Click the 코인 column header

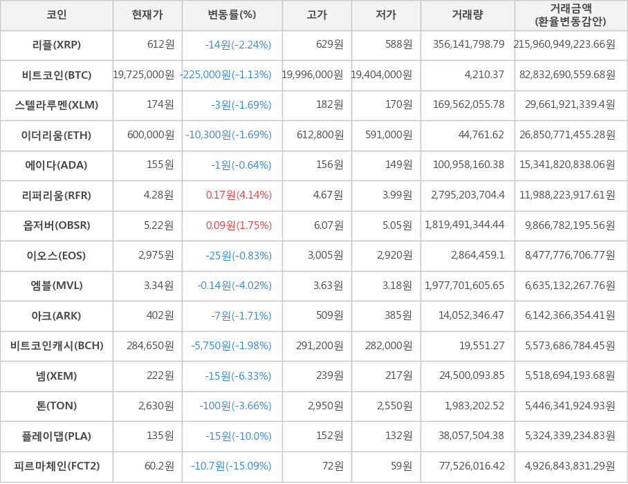coord(56,15)
